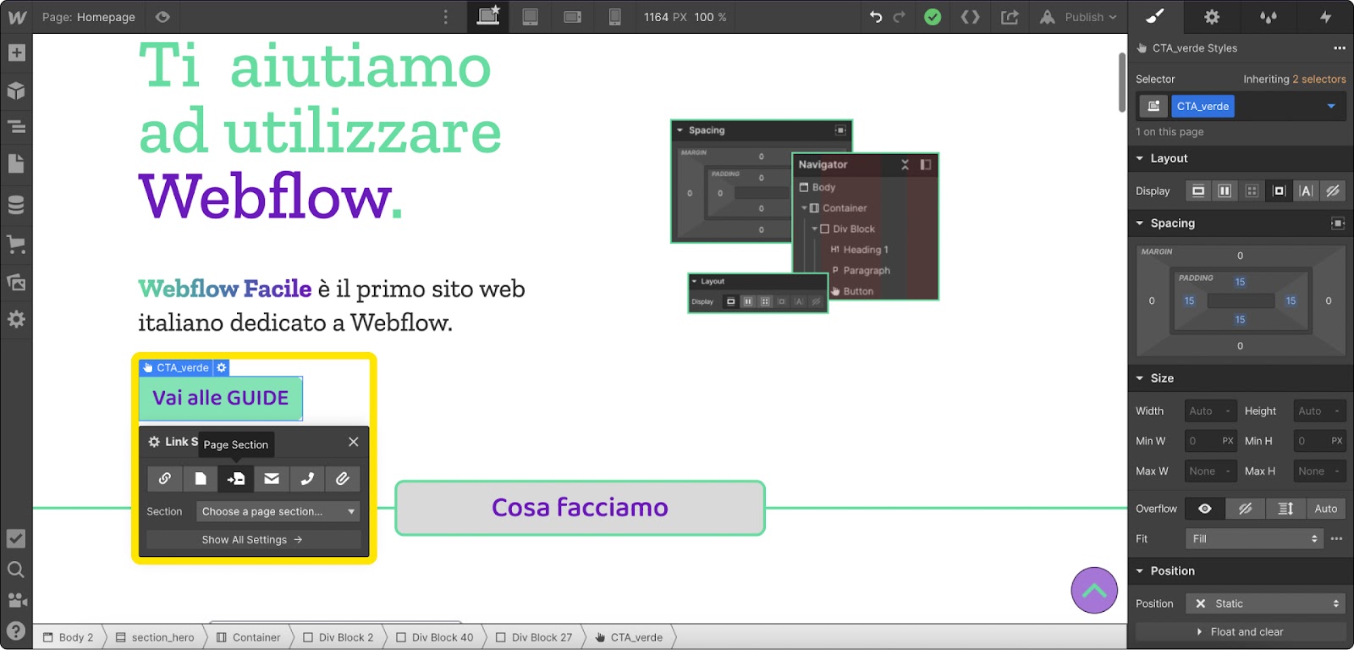Select the Phone link type icon
This screenshot has width=1354, height=650.
[x=307, y=479]
